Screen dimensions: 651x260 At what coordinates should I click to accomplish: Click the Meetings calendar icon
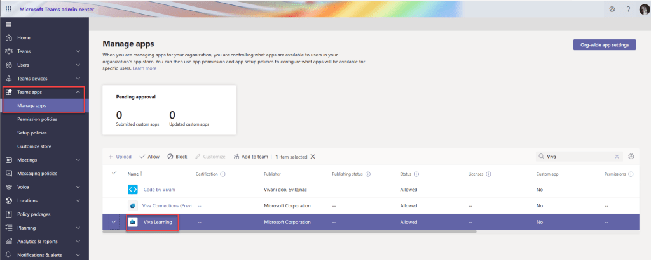pos(9,160)
